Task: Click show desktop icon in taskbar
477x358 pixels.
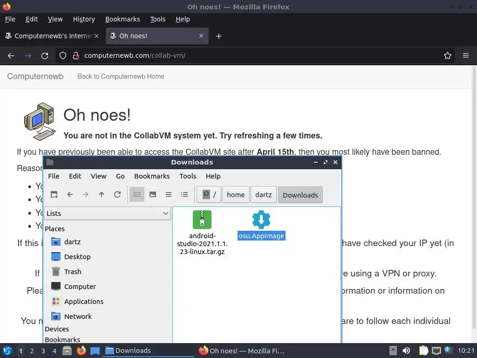Action: coord(95,351)
